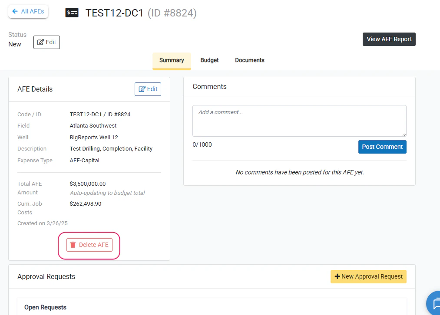Go back via All AFEs button
Viewport: 440px width, 315px height.
click(28, 11)
